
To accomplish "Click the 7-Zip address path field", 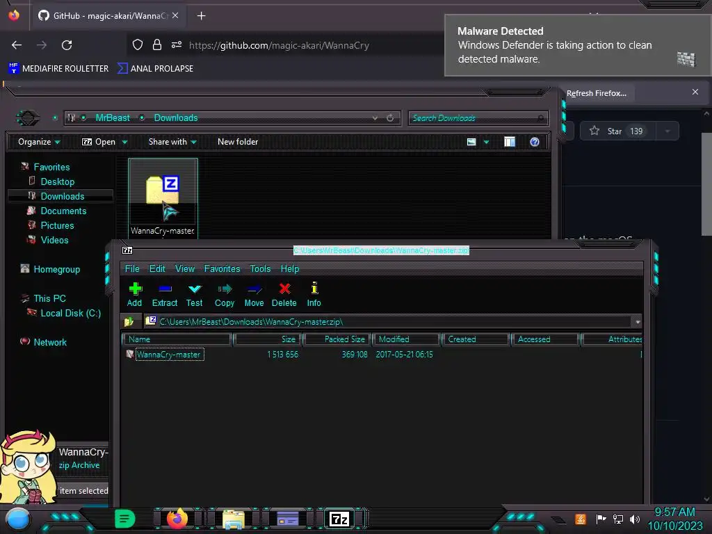I will [388, 321].
